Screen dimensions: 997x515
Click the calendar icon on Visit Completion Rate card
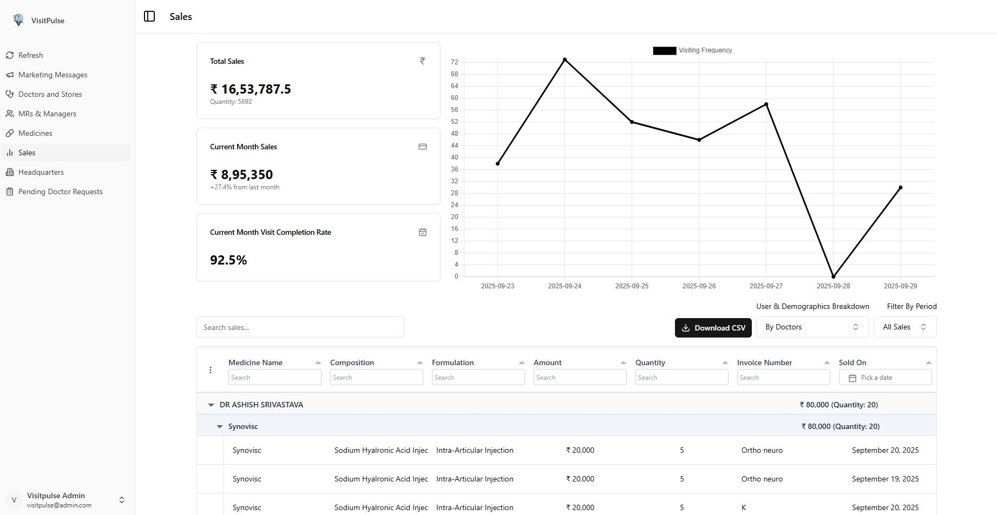422,232
